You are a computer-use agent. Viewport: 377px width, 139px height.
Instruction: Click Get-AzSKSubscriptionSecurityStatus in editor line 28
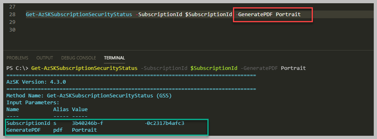(x=79, y=14)
